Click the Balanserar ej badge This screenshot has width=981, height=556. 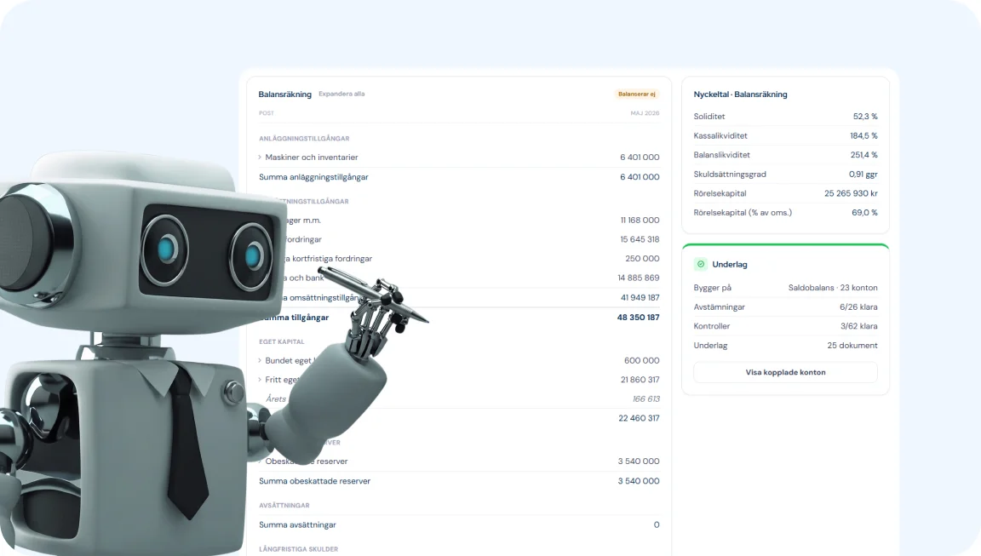[636, 94]
